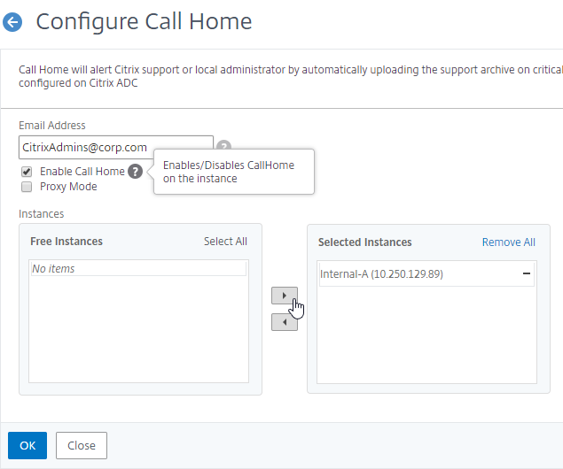
Task: Uncheck the Enable Call Home checkbox
Action: [x=27, y=172]
